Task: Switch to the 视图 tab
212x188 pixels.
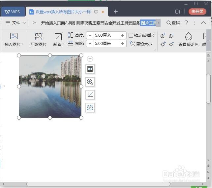Action: pyautogui.click(x=93, y=23)
